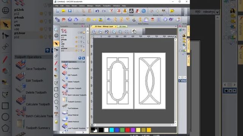The image size is (243, 136).
Task: Pick the red color swatch
Action: coord(128,130)
